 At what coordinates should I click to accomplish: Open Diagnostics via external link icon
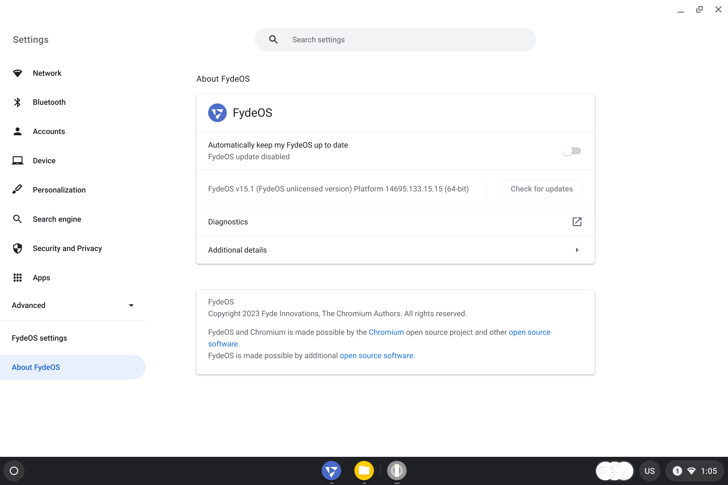click(577, 222)
